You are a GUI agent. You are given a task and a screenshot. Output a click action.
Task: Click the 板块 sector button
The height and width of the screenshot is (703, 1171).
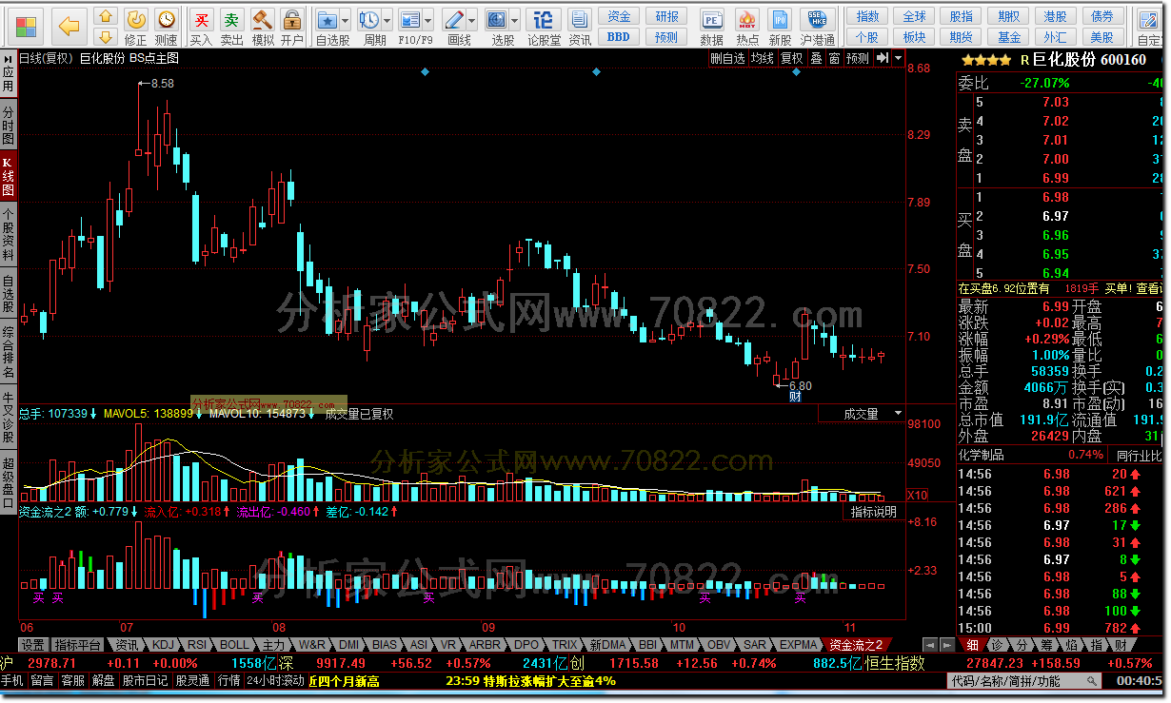pyautogui.click(x=915, y=36)
